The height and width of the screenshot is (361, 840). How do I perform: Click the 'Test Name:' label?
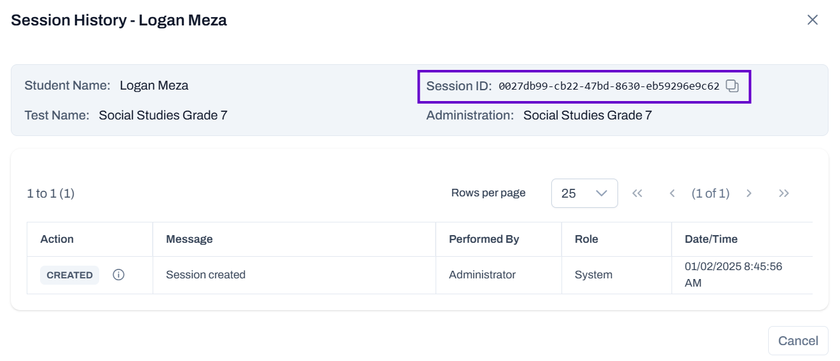click(57, 115)
